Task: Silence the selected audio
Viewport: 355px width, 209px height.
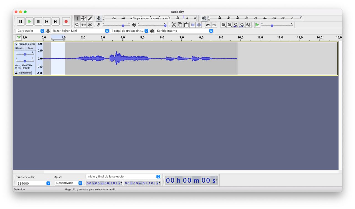Action: coord(199,25)
